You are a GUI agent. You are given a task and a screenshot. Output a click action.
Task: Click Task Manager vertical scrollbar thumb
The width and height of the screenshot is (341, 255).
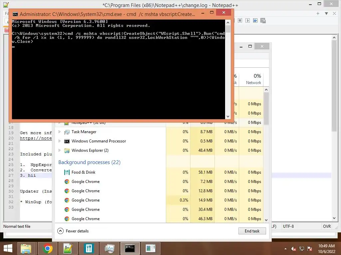(266, 109)
